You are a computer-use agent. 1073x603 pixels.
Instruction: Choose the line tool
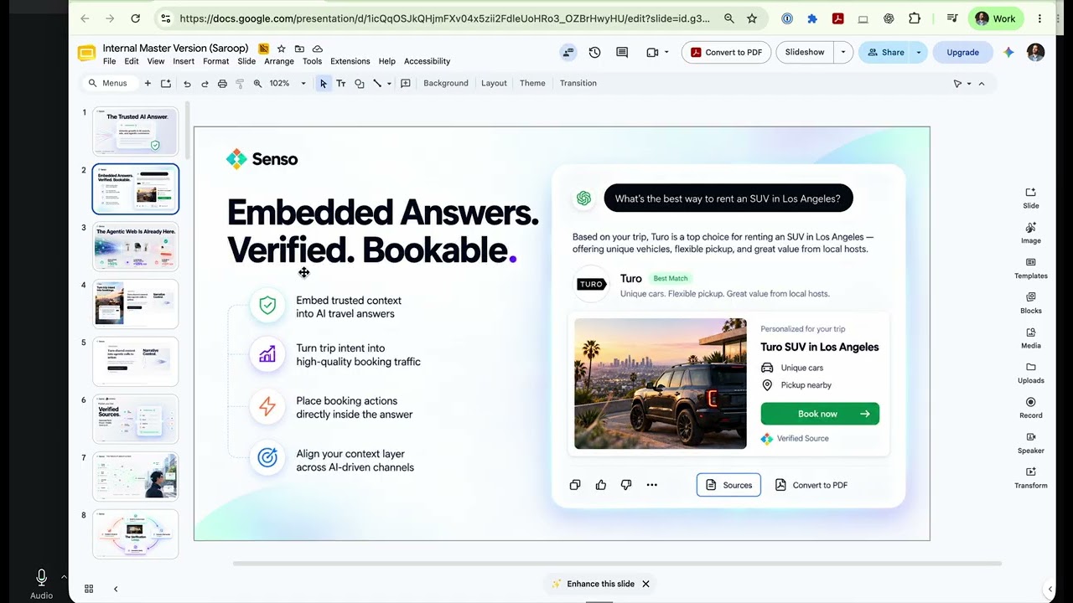click(x=377, y=84)
